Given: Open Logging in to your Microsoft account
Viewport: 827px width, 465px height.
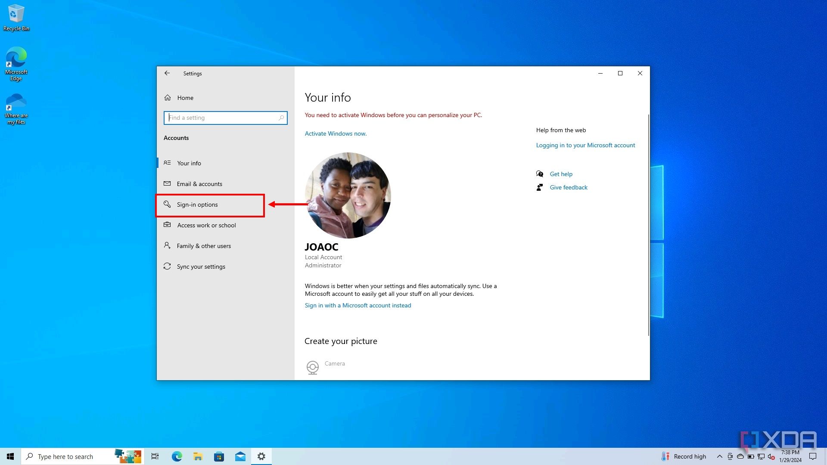Looking at the screenshot, I should coord(586,145).
